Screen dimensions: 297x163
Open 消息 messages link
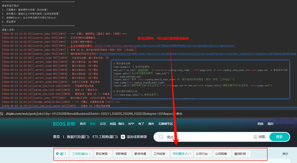(x=260, y=124)
